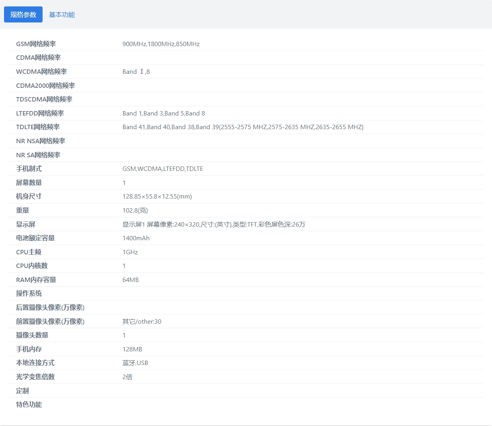The image size is (492, 426).
Task: Click the value 128.85×55.8×12.55(mm)
Action: pos(157,196)
